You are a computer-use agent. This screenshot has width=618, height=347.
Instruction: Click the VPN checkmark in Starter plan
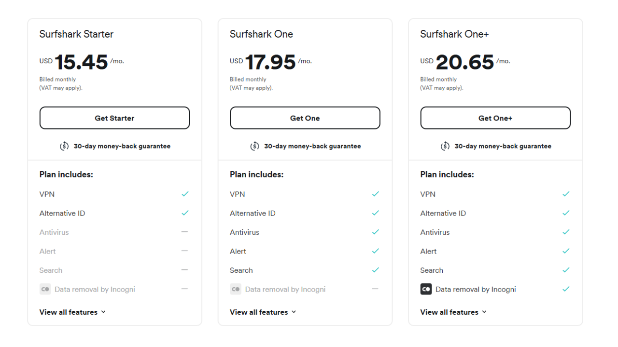(185, 194)
